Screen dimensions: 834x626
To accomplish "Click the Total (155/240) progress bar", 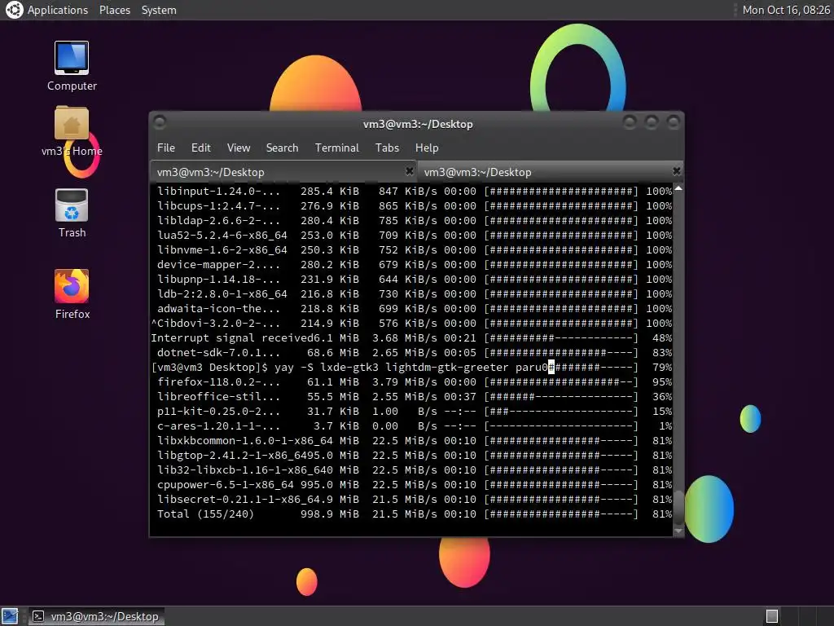I will 560,514.
